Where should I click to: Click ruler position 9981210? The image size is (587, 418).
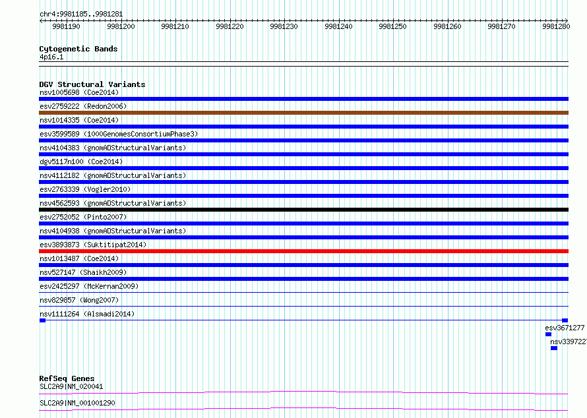click(x=175, y=26)
